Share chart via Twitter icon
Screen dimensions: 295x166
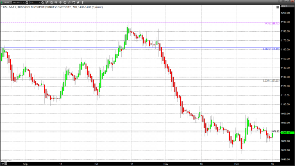pyautogui.click(x=78, y=2)
